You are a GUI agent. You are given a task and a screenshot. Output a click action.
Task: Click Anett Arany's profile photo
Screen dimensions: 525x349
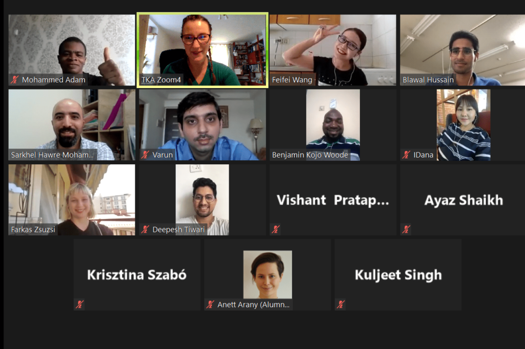click(268, 274)
